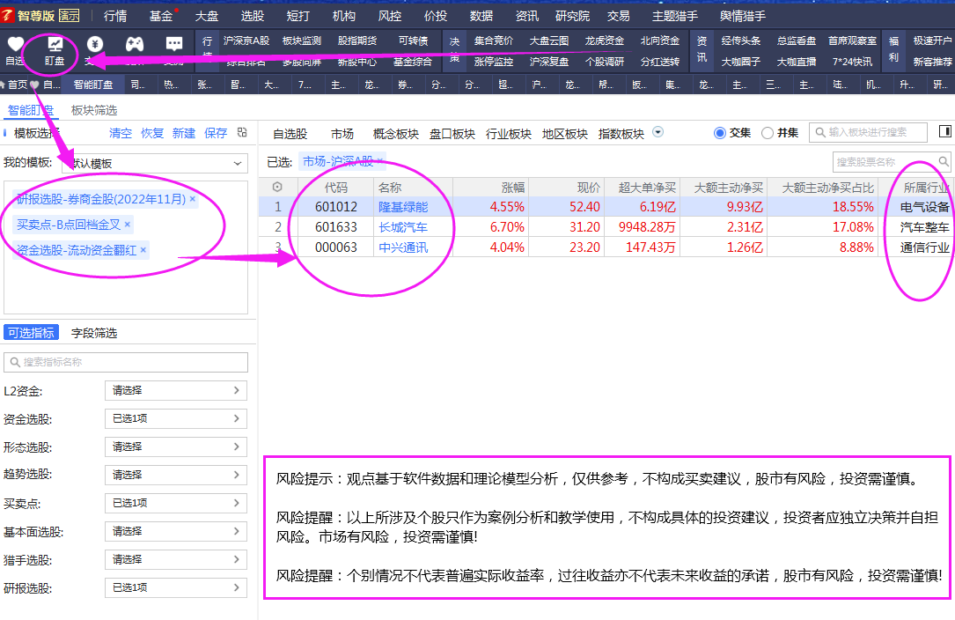Open the 趋势选股 selector
The width and height of the screenshot is (955, 620).
176,475
